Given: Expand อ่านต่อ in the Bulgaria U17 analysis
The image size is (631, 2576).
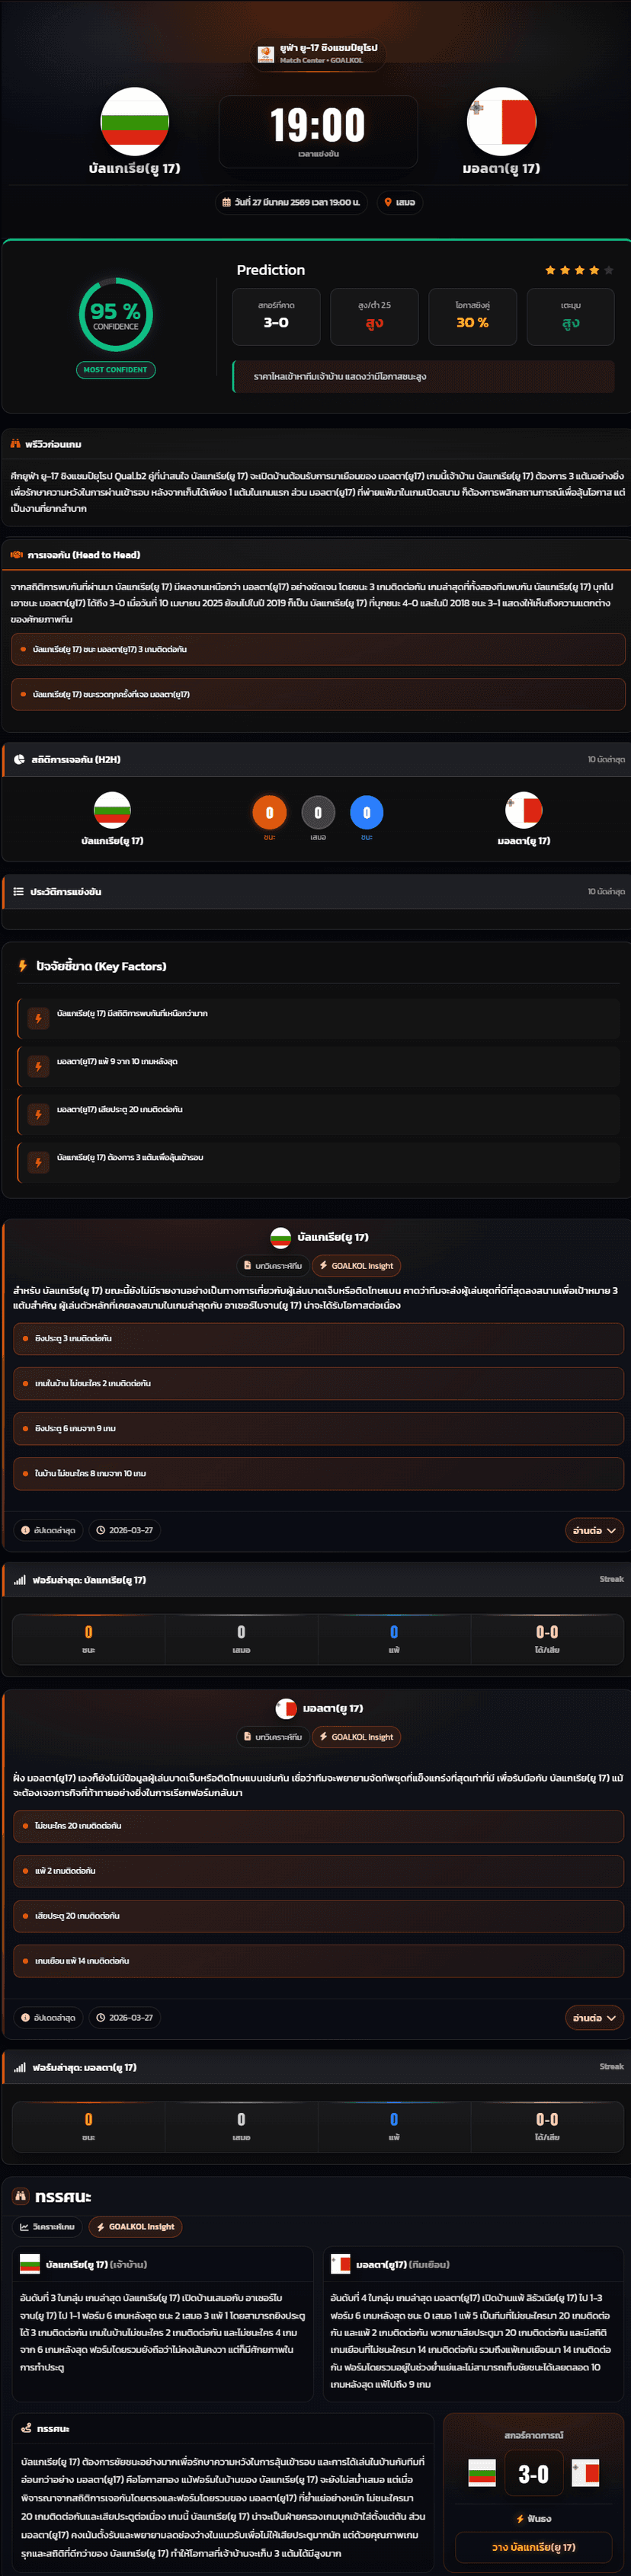Looking at the screenshot, I should (x=594, y=1530).
